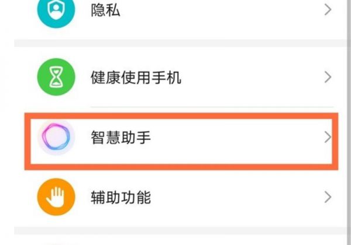Image resolution: width=351 pixels, height=245 pixels.
Task: Tap the Privacy shield icon
Action: (x=56, y=12)
